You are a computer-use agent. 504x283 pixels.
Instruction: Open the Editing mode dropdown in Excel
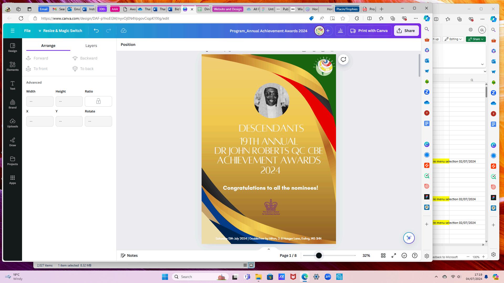click(x=453, y=39)
